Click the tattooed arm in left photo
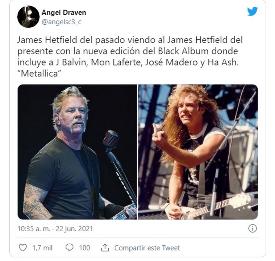This screenshot has width=275, height=261. pyautogui.click(x=35, y=201)
